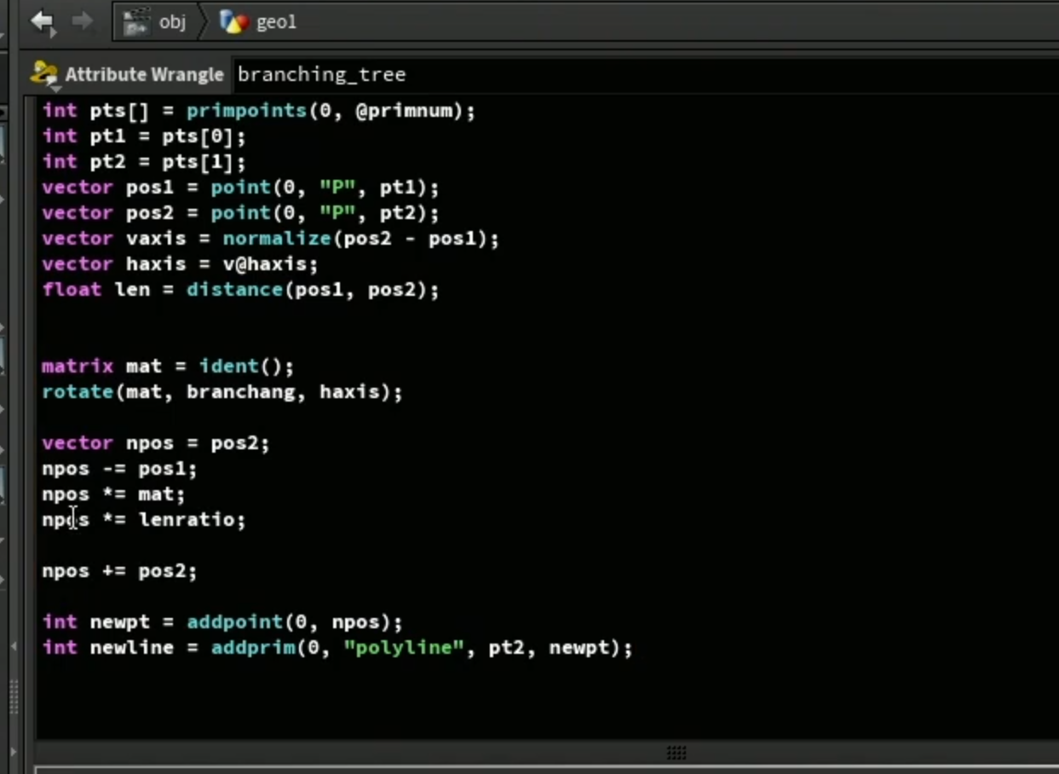Screen dimensions: 1059x774
Task: Open the path separator after obj
Action: coord(202,22)
